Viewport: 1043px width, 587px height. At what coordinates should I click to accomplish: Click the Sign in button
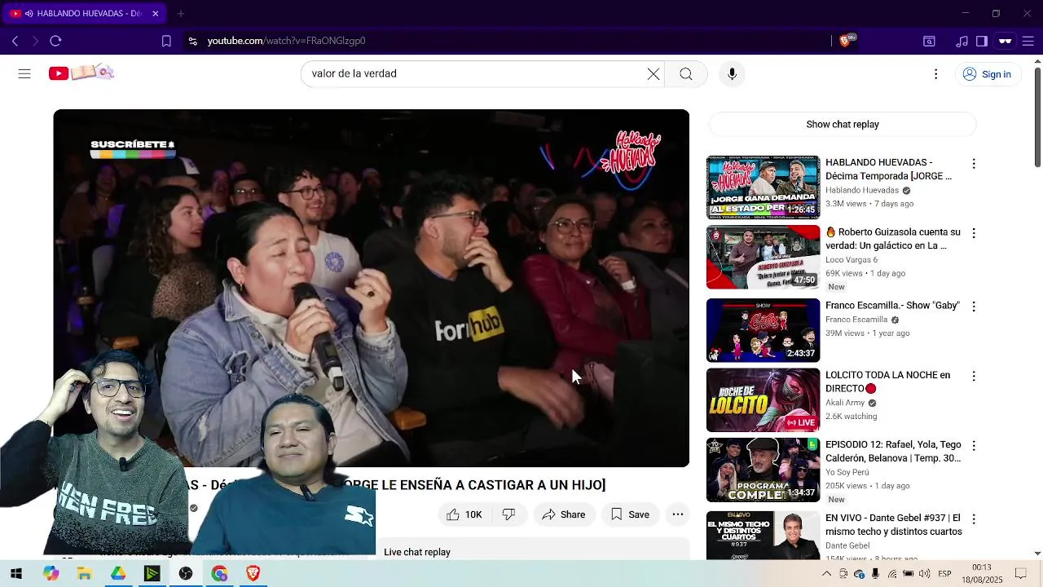pyautogui.click(x=987, y=74)
